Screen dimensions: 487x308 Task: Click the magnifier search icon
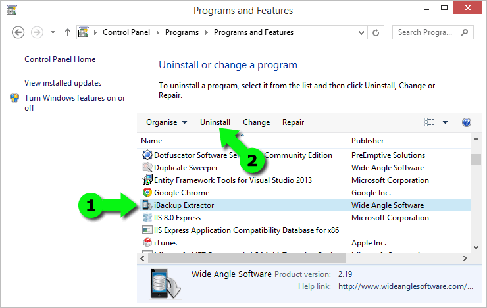click(465, 32)
